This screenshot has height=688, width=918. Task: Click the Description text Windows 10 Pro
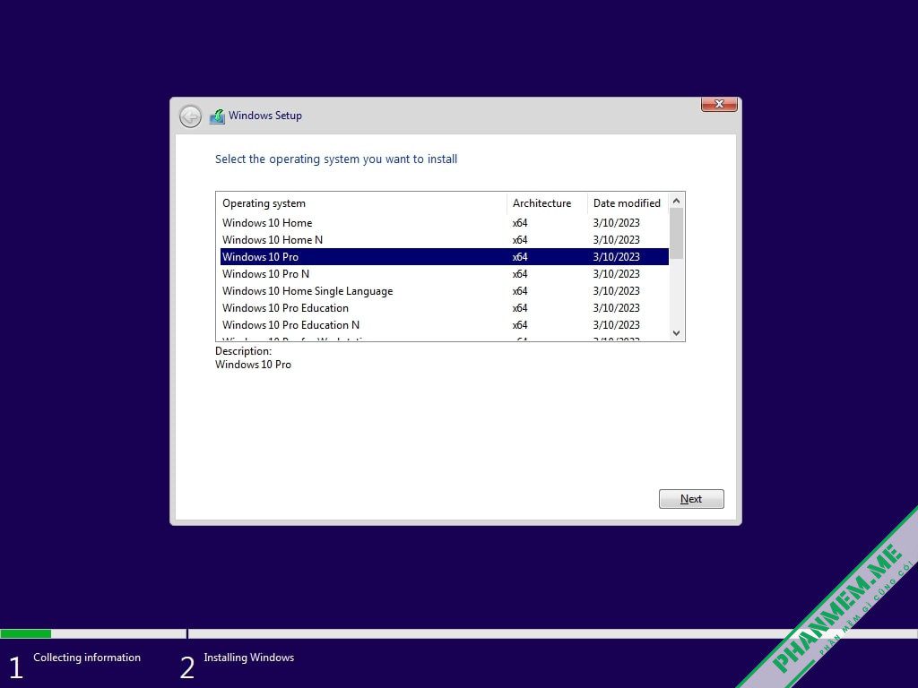253,365
